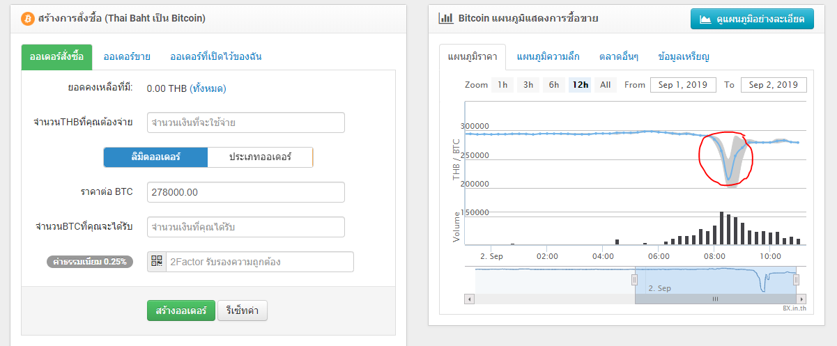Viewport: 837px width, 346px height.
Task: Select the ประเภทออเดอร์ order type toggle
Action: pos(260,157)
